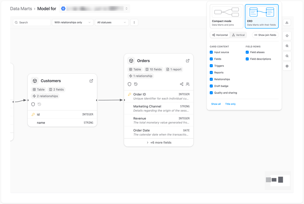This screenshot has width=304, height=204.
Task: Open the project selector dropdown
Action: (x=94, y=8)
